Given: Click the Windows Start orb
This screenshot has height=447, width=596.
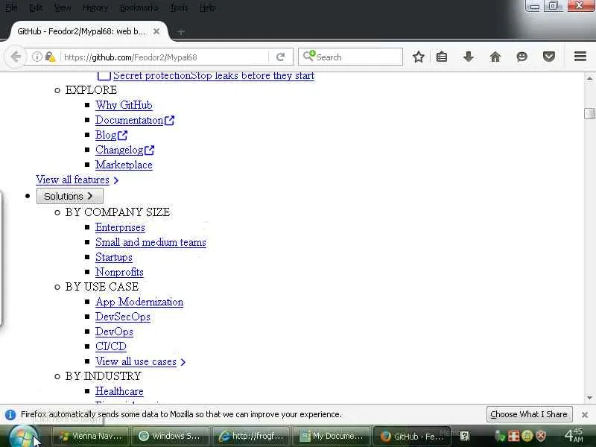Looking at the screenshot, I should coord(24,437).
